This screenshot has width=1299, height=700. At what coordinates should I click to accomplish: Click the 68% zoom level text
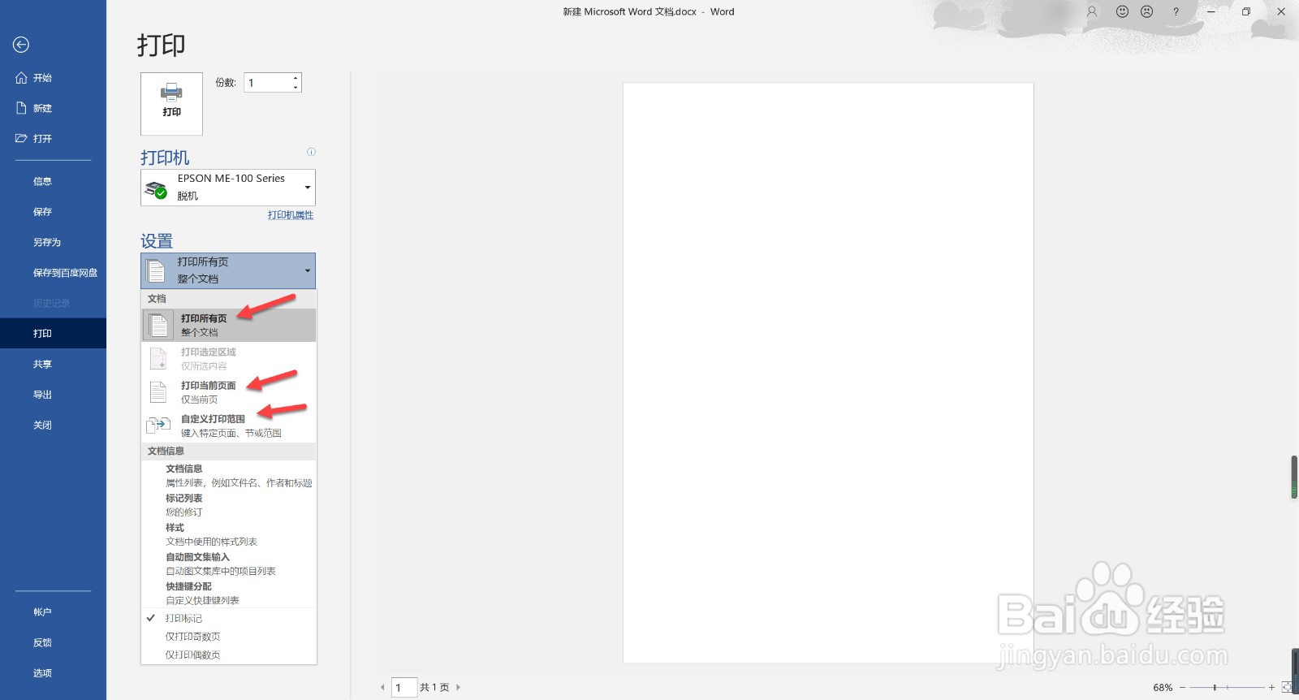tap(1163, 687)
